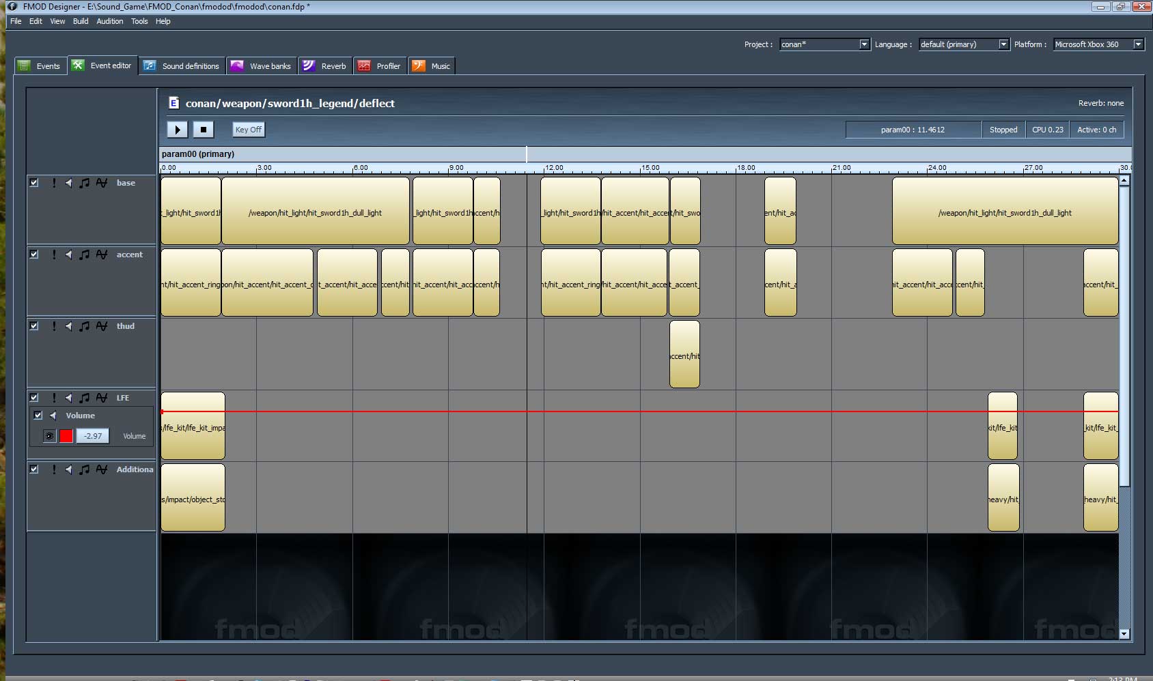Click the speaker icon on accent layer
Image resolution: width=1153 pixels, height=681 pixels.
tap(68, 255)
